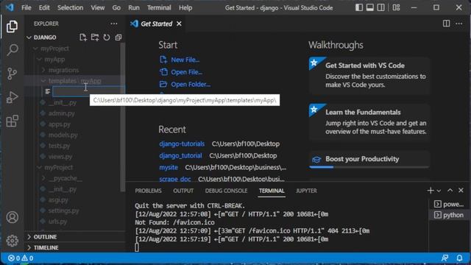Switch to the DEBUG CONSOLE tab
This screenshot has width=471, height=265.
[x=226, y=191]
